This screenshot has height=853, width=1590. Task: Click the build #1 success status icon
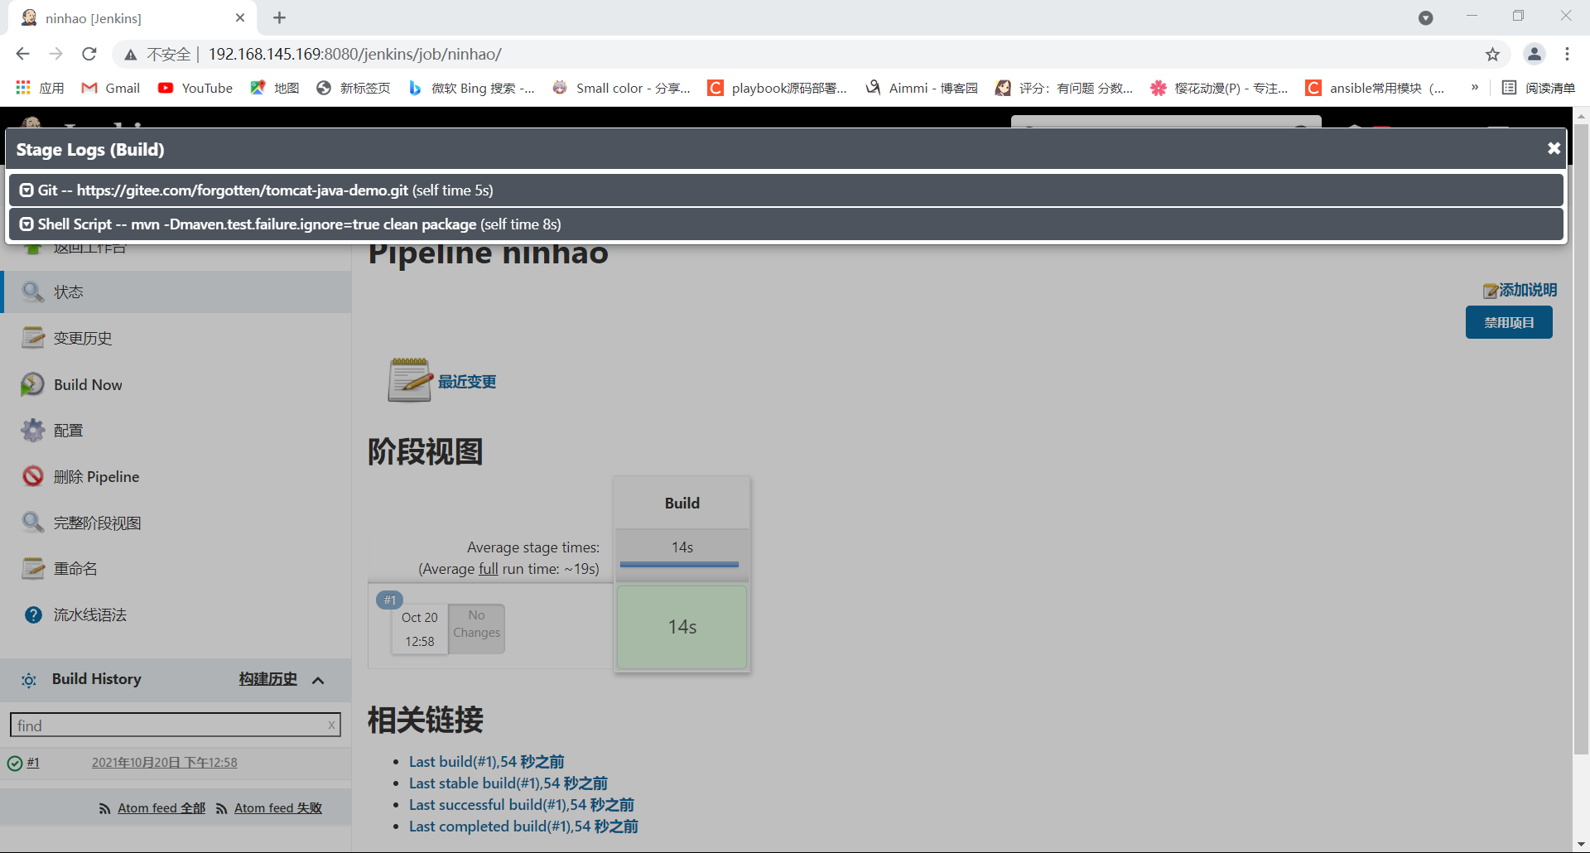click(15, 763)
